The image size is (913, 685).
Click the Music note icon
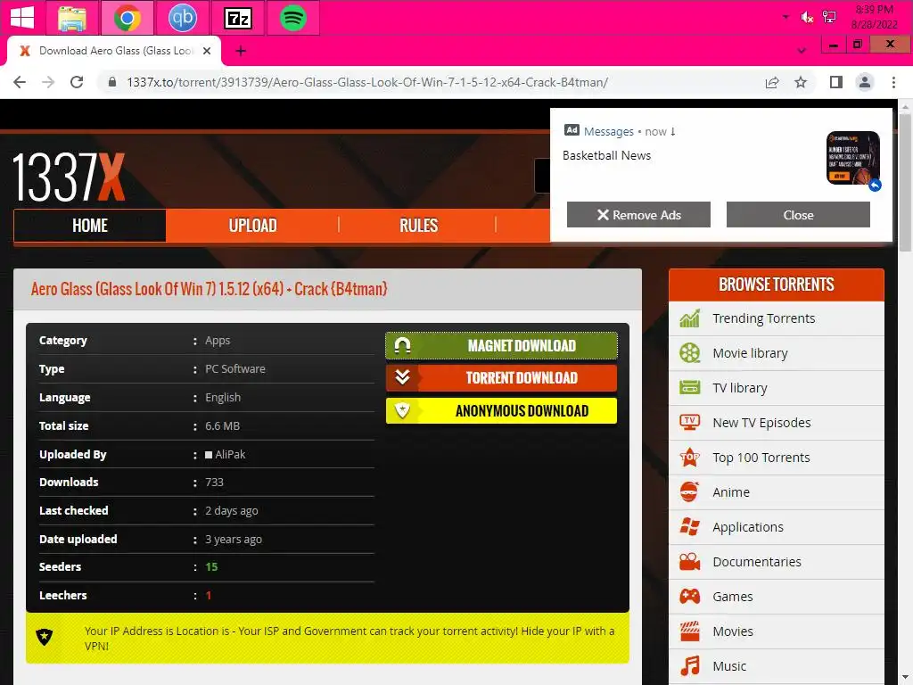point(690,665)
